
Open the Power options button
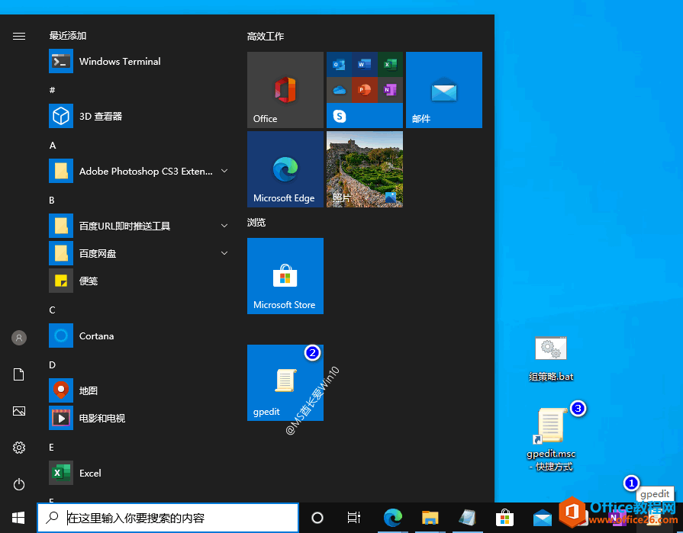[x=19, y=484]
